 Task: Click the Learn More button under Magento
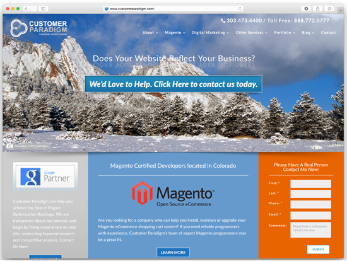tap(173, 252)
